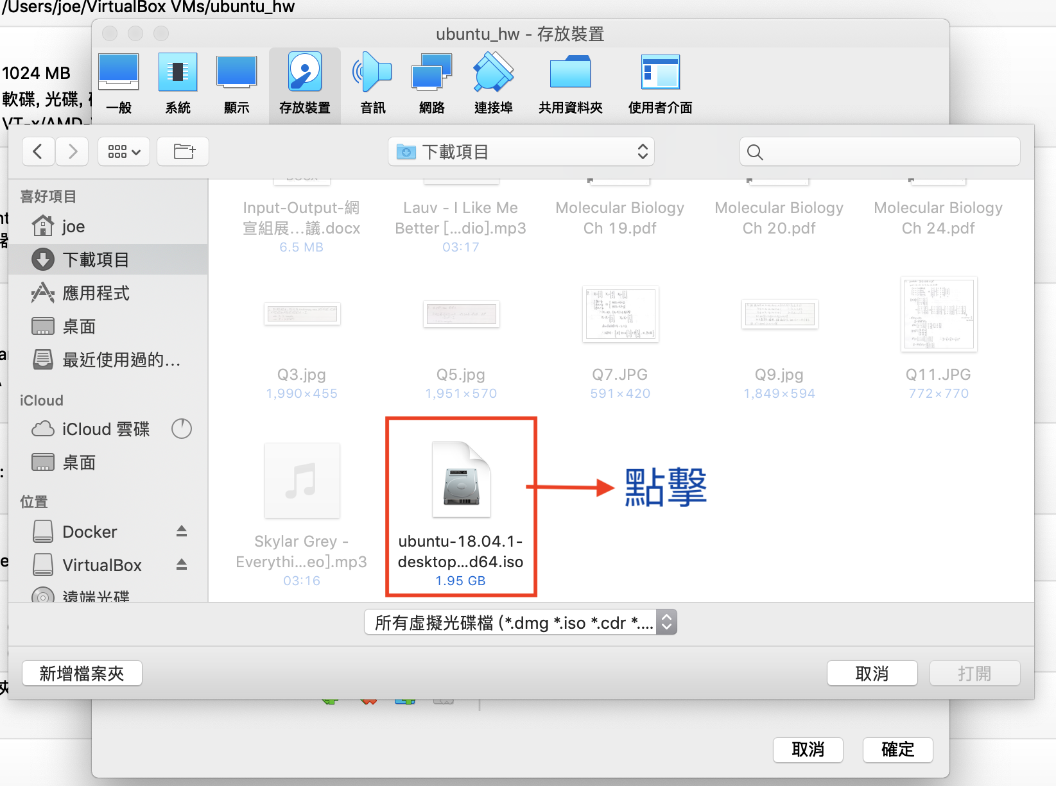Open the 系統 (System) settings tab
Viewport: 1056px width, 786px height.
pos(178,85)
